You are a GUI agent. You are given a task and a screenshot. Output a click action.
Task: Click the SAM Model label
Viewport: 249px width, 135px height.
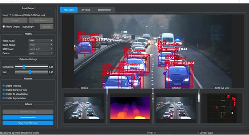(8, 49)
